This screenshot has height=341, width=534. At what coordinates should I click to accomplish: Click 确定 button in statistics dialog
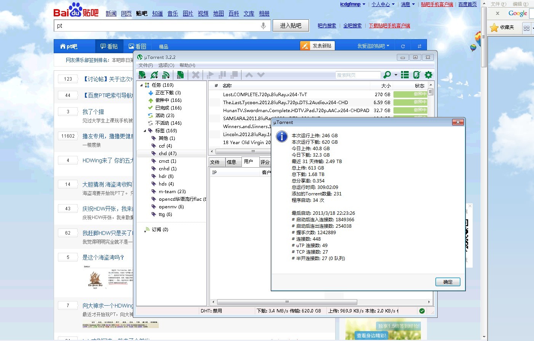(x=448, y=282)
